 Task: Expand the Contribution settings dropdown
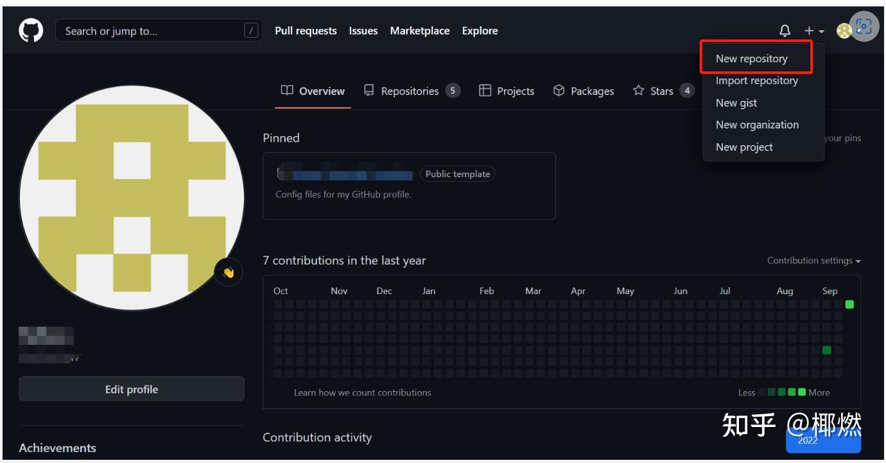click(x=812, y=261)
